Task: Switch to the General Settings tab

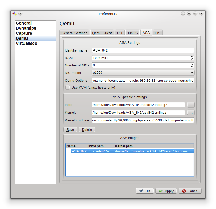Action: (x=74, y=33)
